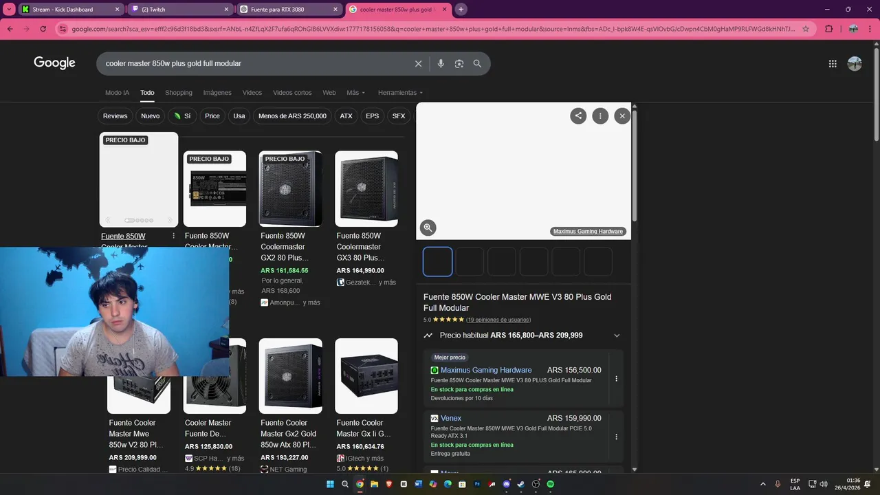
Task: Go back to previous page
Action: 10,29
